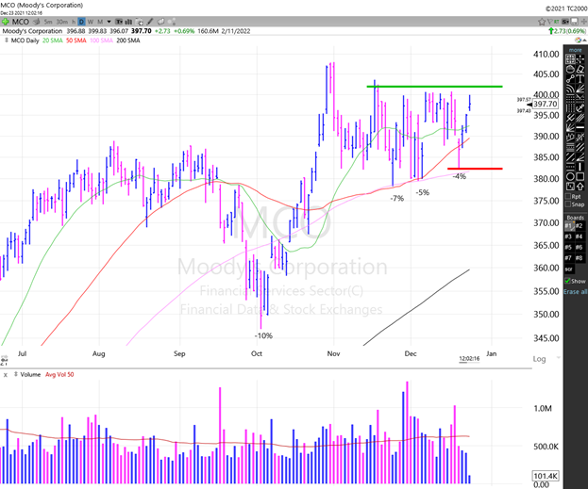Click the 100 SMA indicator label
588x489 pixels.
(x=101, y=41)
